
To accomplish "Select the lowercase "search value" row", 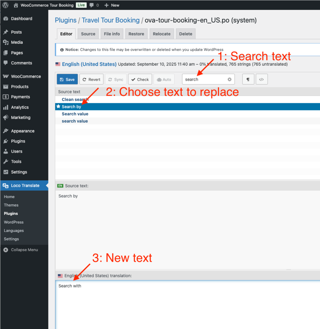I will pos(187,121).
